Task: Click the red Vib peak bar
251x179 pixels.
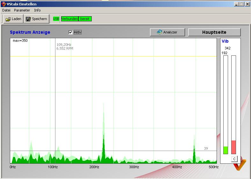Action: click(x=233, y=147)
